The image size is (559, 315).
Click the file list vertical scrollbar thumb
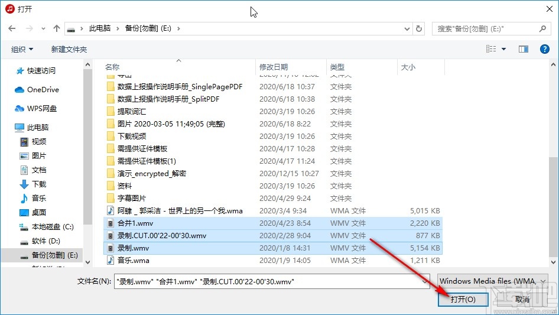pos(553,207)
